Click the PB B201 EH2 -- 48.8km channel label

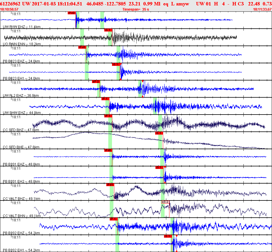tap(21, 182)
